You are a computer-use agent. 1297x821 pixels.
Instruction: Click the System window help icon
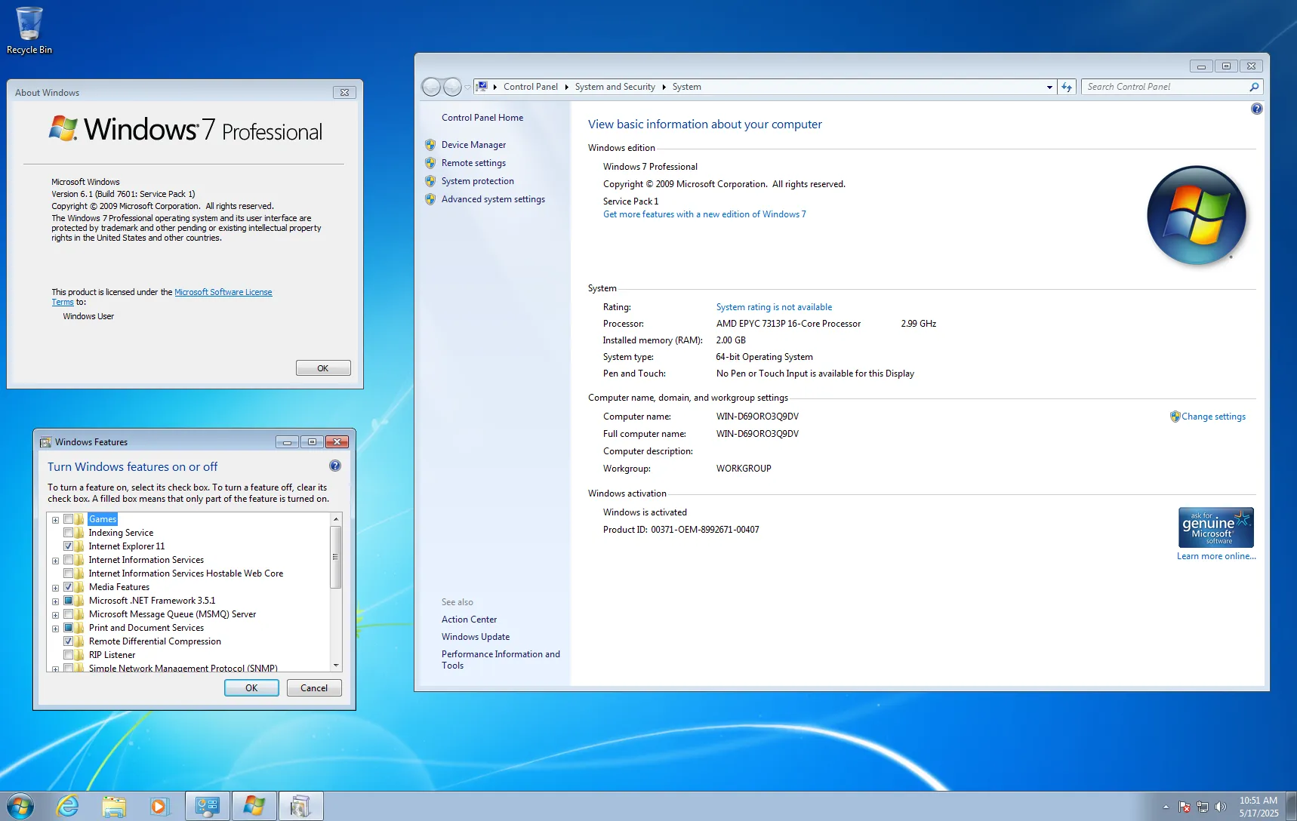click(1256, 109)
